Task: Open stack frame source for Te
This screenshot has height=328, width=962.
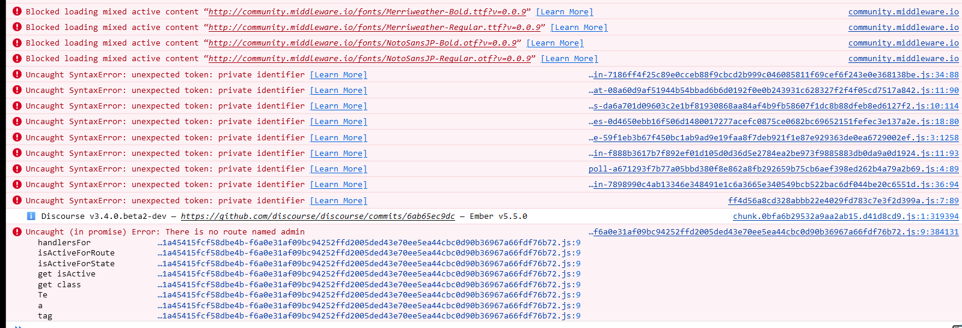Action: (x=369, y=294)
